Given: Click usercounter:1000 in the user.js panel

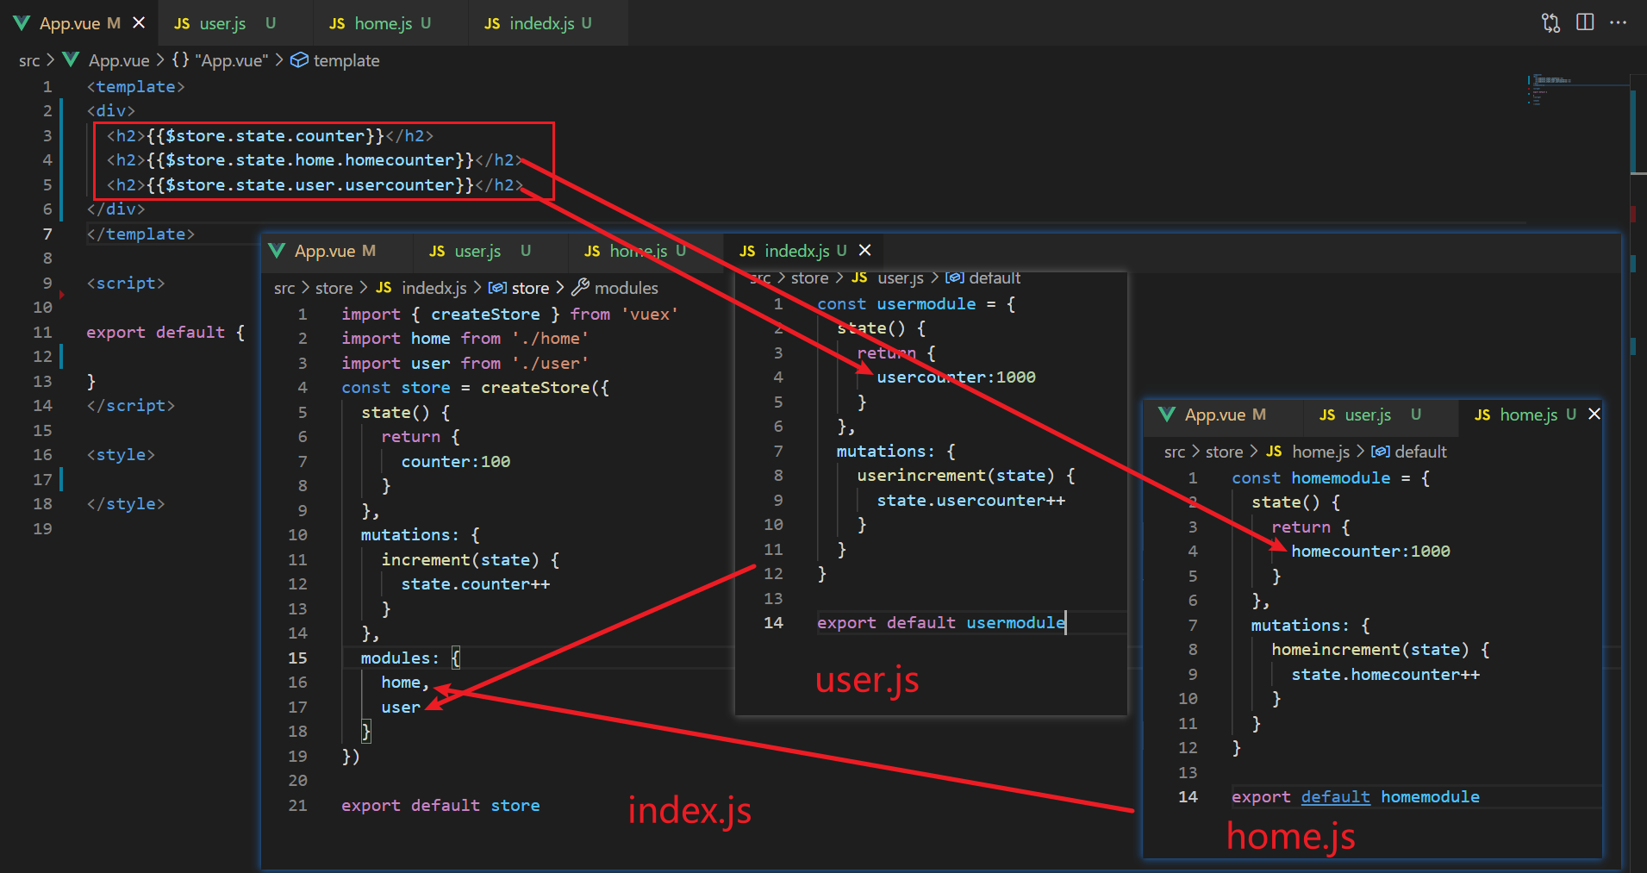Looking at the screenshot, I should point(956,377).
